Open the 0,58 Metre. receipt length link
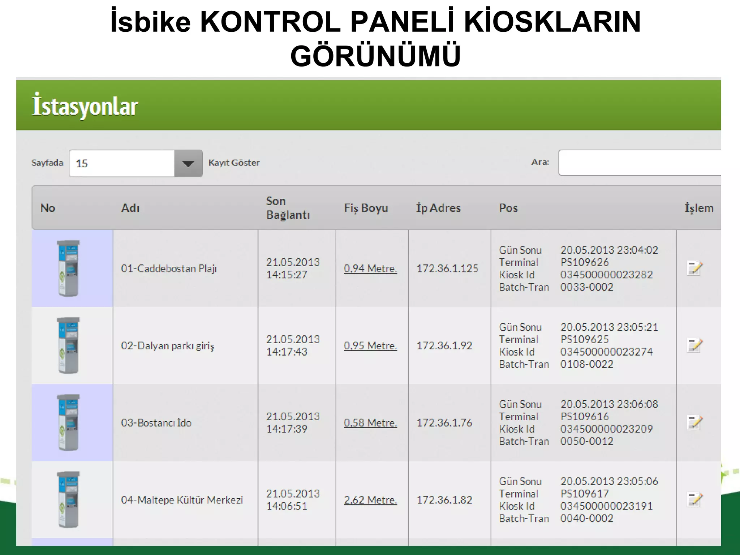Screen dimensions: 740x555 pos(370,423)
